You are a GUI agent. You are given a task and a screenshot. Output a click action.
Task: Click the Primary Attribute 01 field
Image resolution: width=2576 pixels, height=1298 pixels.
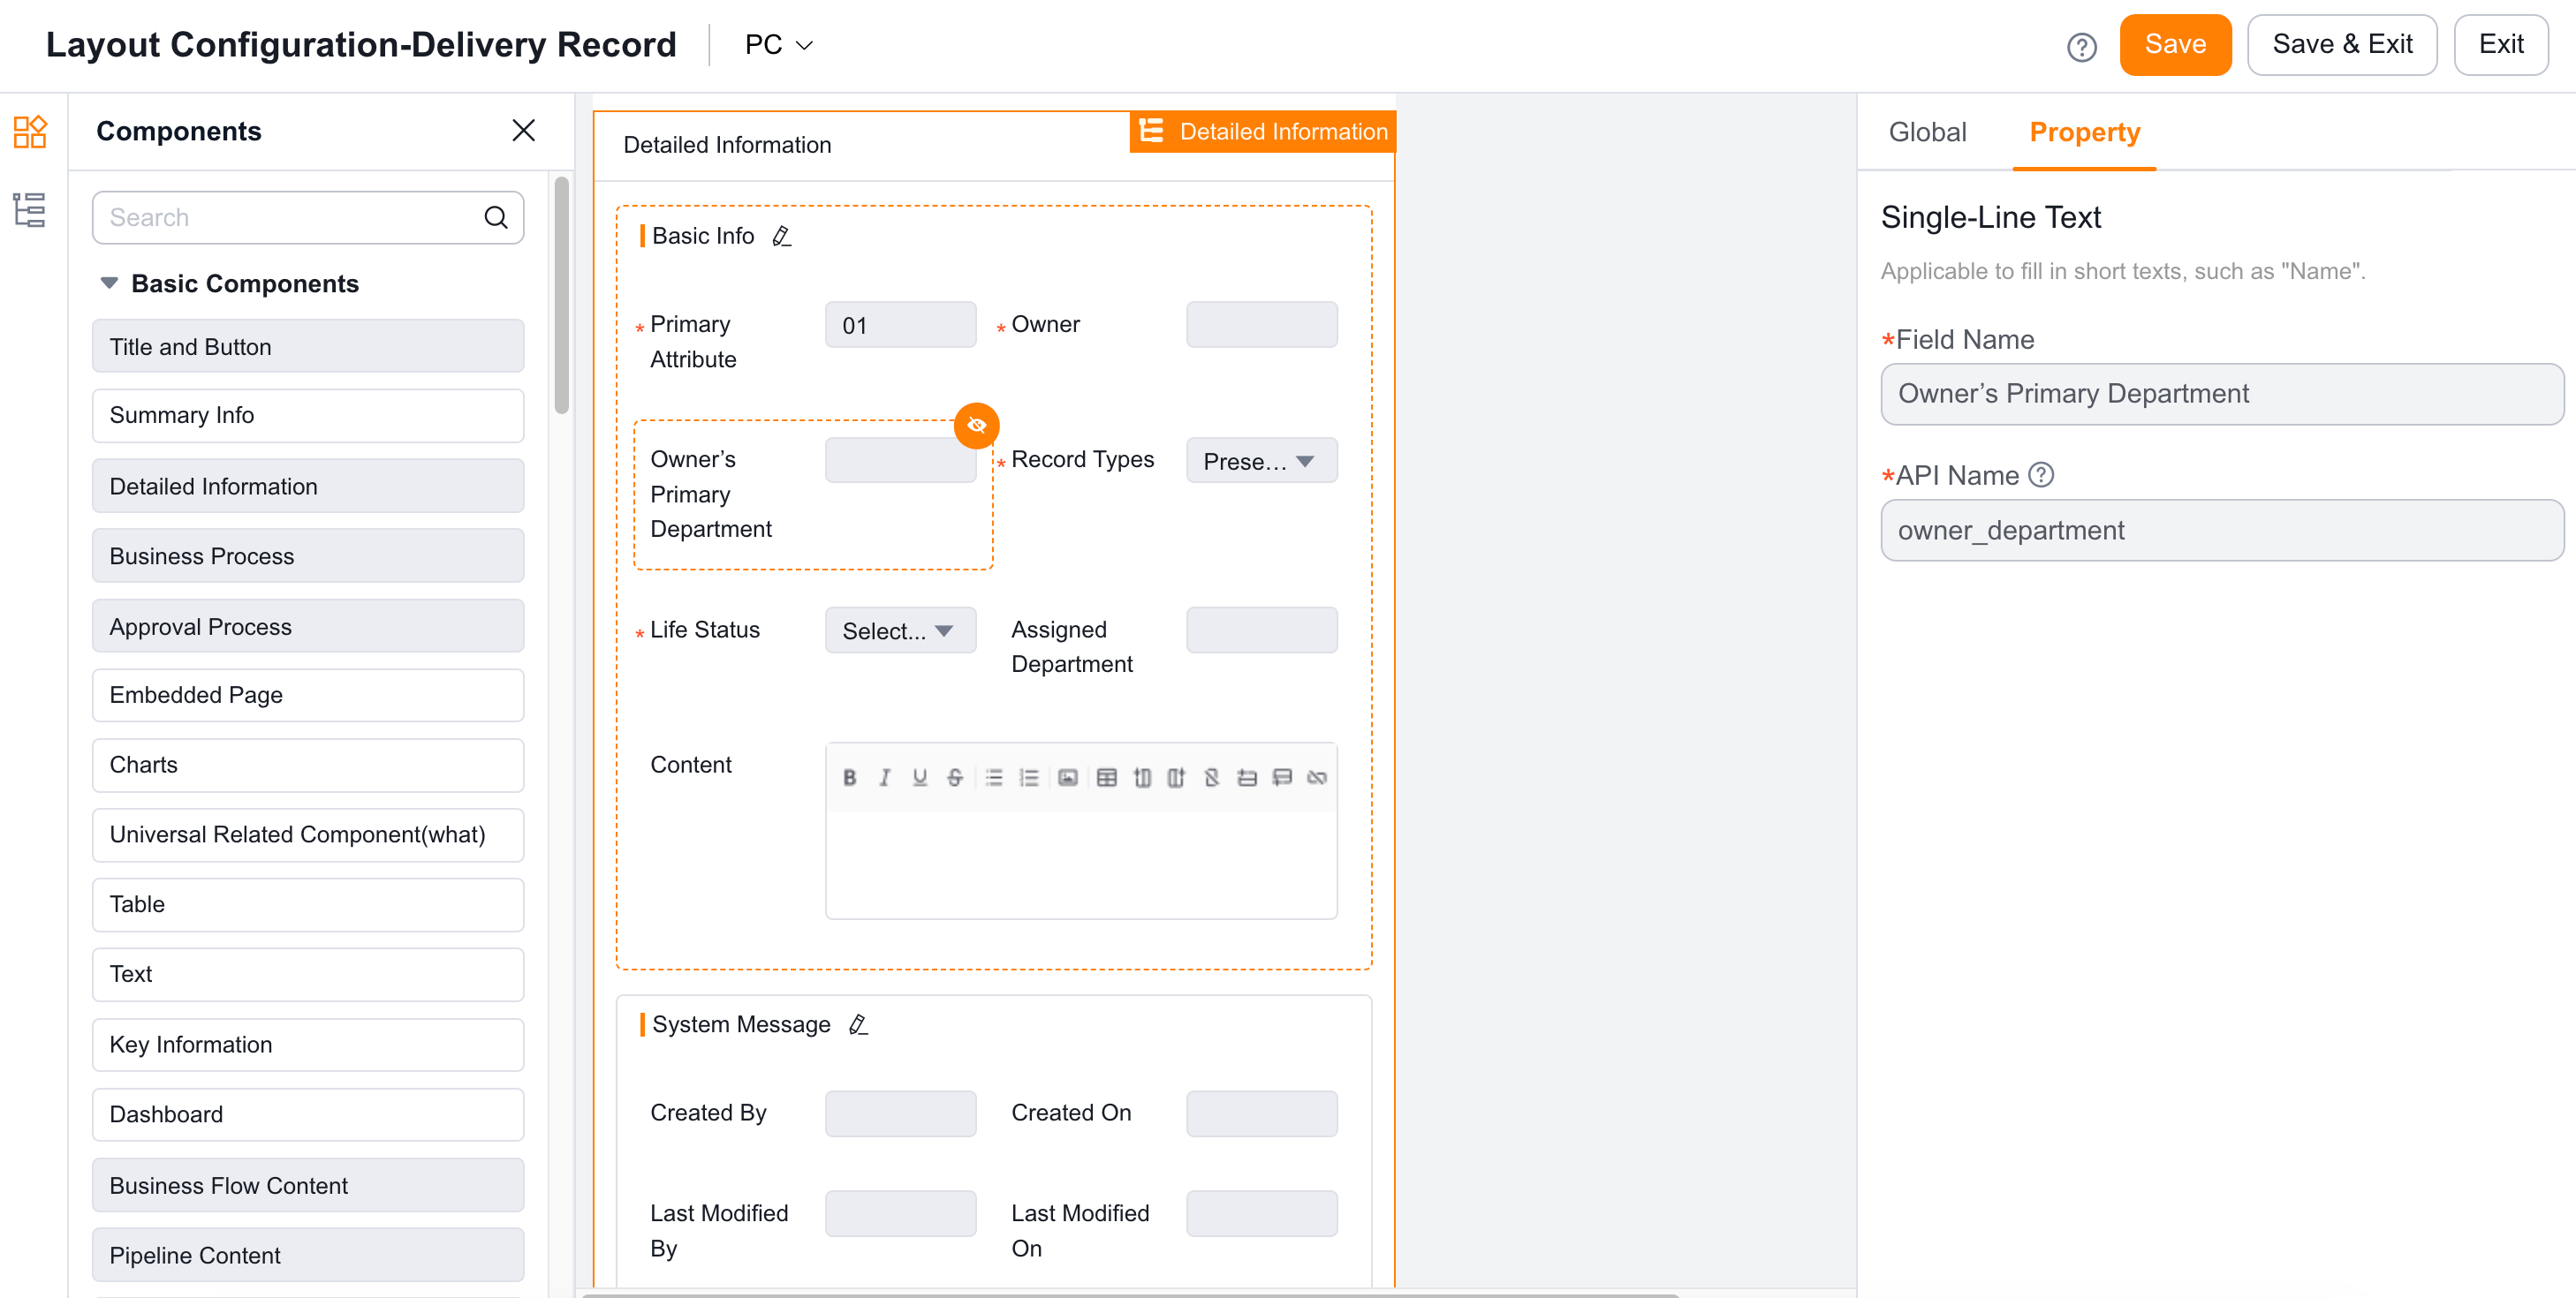tap(900, 325)
